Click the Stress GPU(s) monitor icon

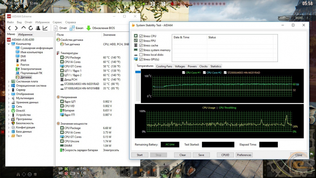point(136,59)
